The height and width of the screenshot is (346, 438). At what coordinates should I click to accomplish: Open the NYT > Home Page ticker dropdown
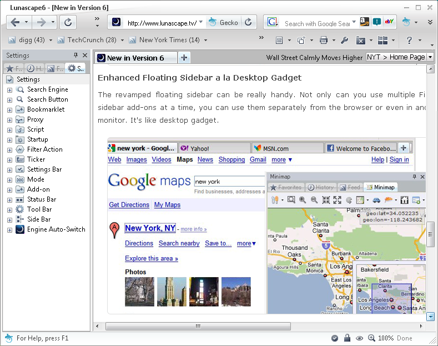pyautogui.click(x=430, y=57)
